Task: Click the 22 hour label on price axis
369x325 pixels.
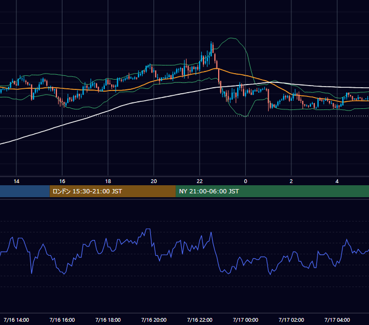Action: [x=200, y=181]
